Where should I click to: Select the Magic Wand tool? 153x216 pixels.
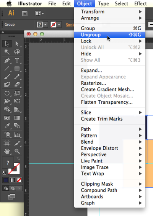point(7,52)
